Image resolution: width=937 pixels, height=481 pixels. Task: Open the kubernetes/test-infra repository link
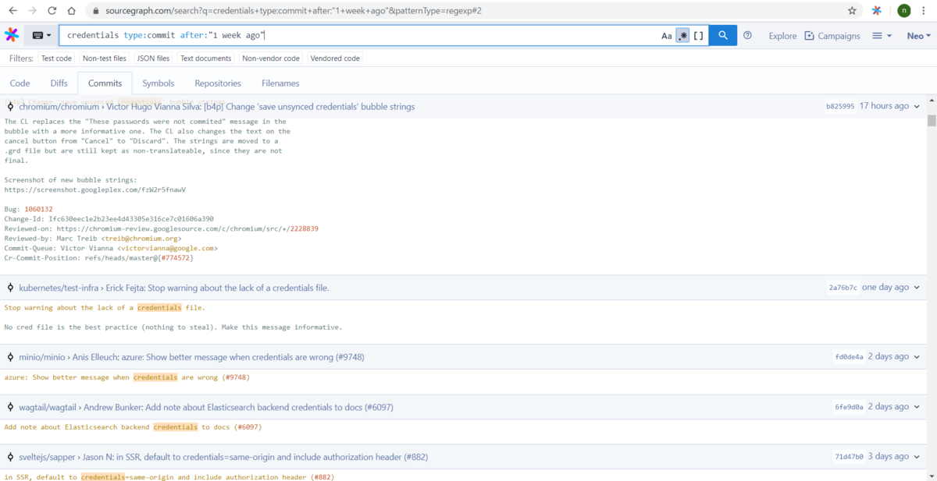tap(59, 288)
